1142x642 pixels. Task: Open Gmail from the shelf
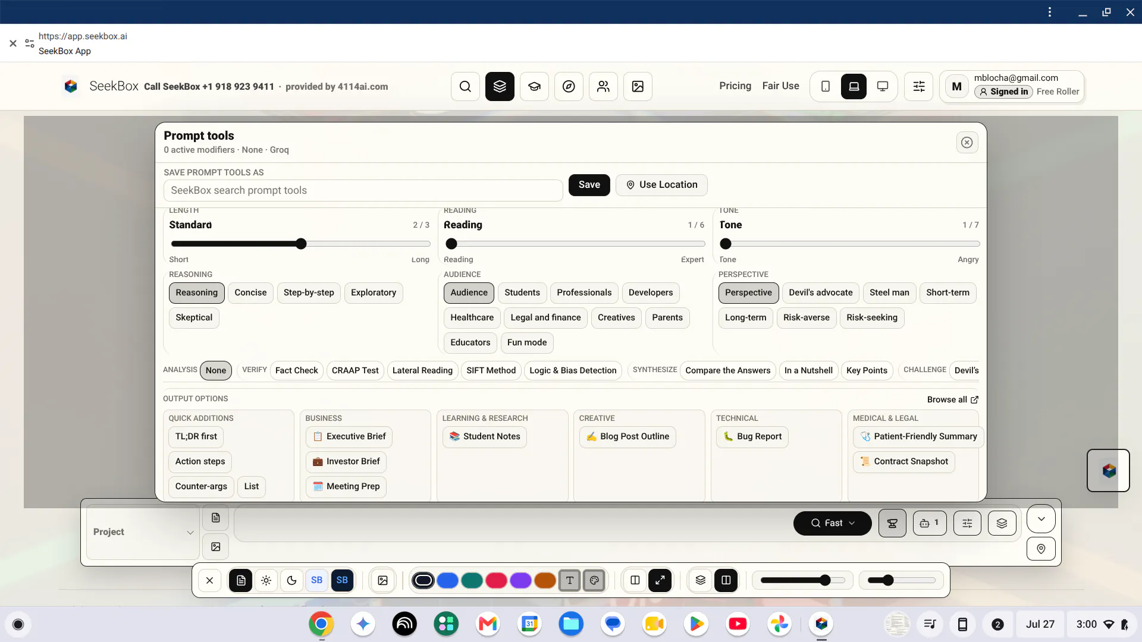(488, 624)
